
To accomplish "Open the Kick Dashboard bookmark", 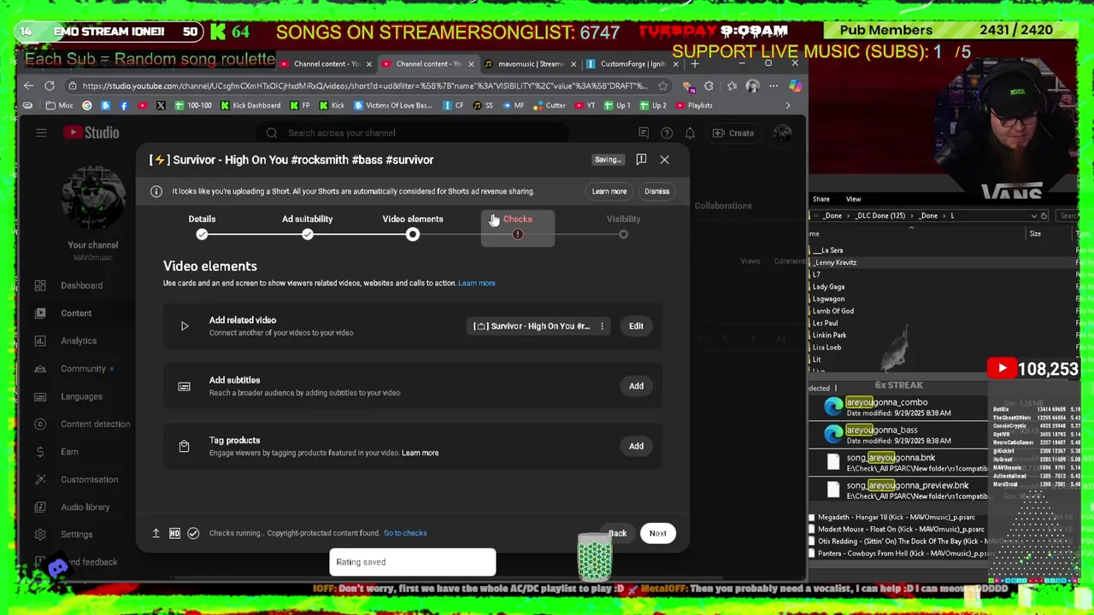I will (x=250, y=105).
